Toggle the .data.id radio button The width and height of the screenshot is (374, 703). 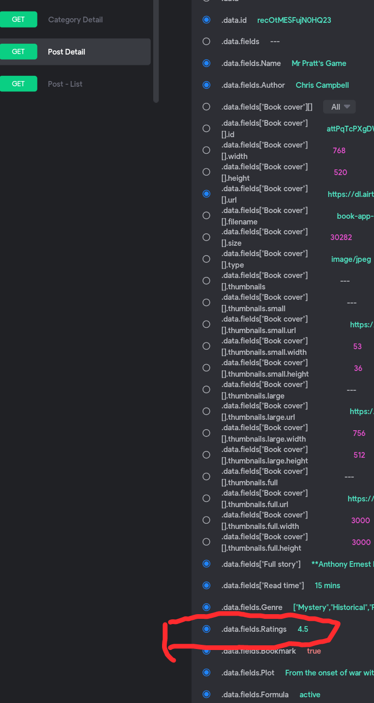click(206, 20)
